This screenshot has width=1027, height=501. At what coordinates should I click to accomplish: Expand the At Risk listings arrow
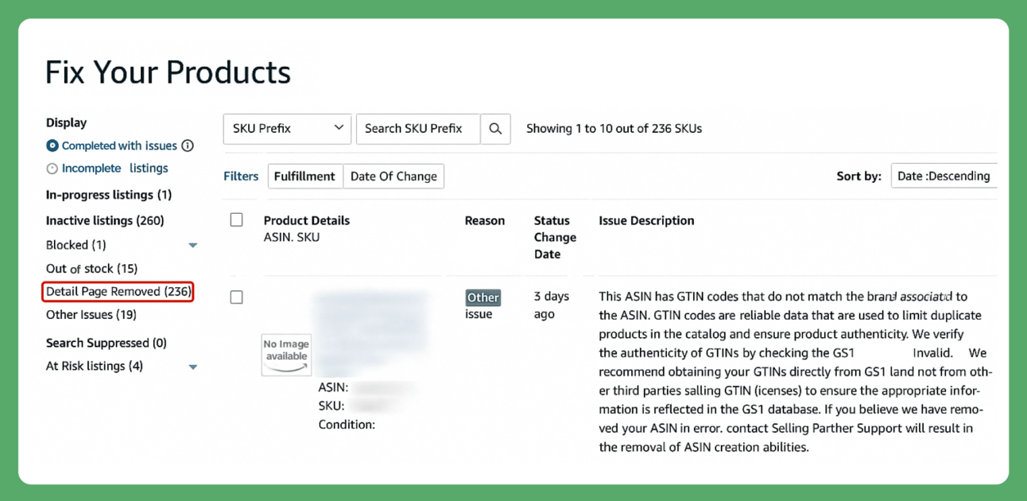192,367
